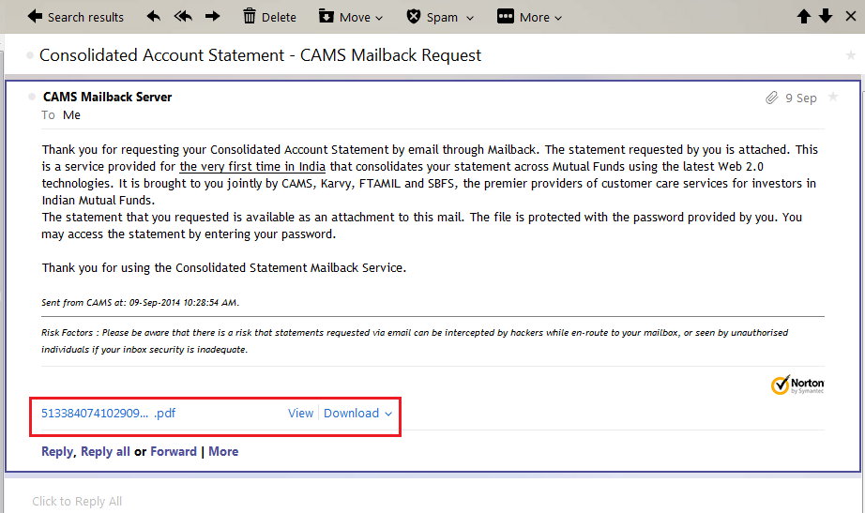Delete this email using the trash button
Viewport: 865px width, 513px height.
(x=269, y=17)
